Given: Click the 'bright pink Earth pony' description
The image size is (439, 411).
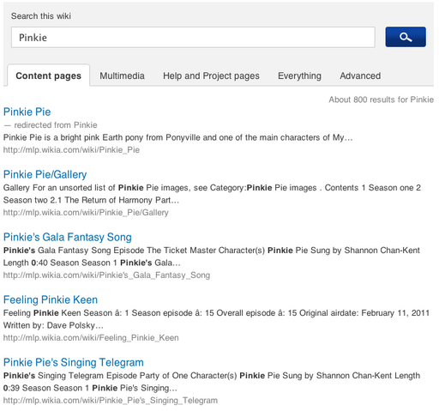Looking at the screenshot, I should (x=178, y=137).
